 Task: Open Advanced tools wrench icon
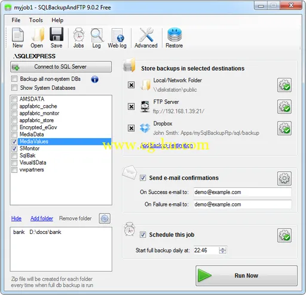pos(146,38)
